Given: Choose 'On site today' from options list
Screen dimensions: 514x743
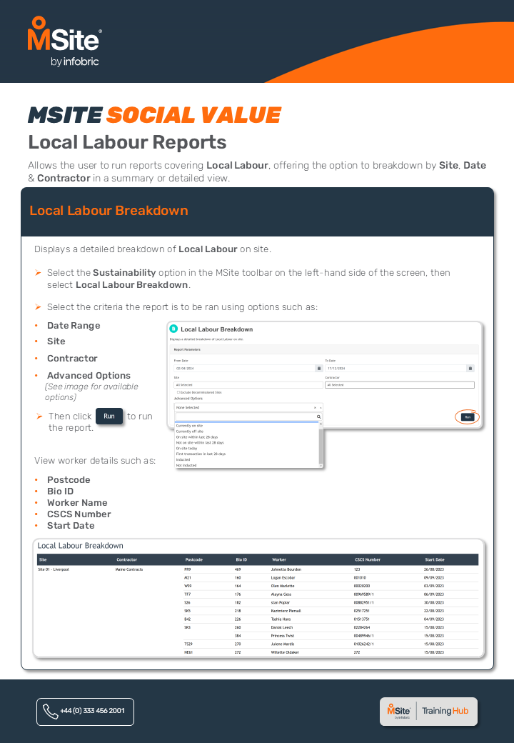Looking at the screenshot, I should [x=188, y=448].
